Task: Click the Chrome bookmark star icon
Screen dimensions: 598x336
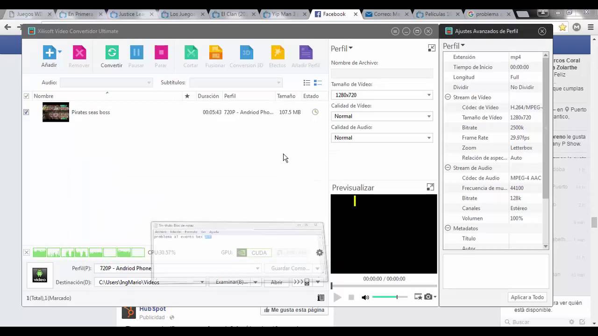Action: point(562,28)
